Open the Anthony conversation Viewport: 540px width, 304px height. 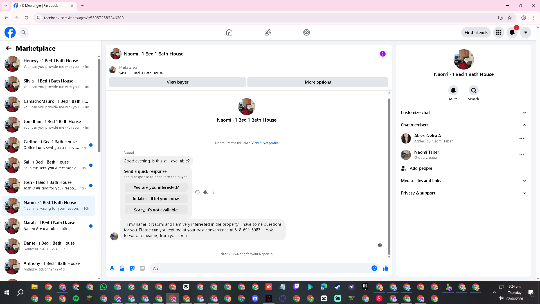(48, 267)
